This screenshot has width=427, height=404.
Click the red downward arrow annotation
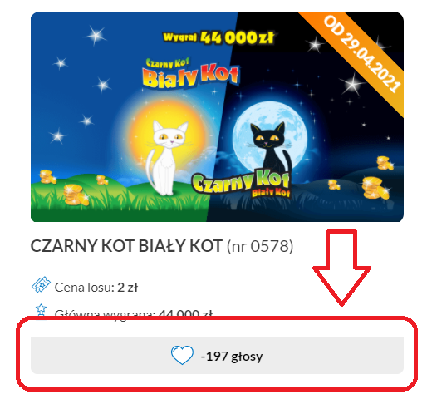pos(341,267)
